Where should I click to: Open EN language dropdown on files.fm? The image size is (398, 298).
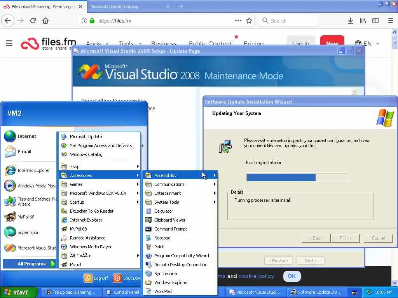pos(367,43)
